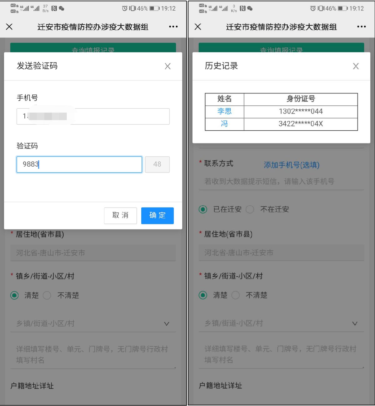Click ID number 3422*****04X cell
375x406 pixels.
coord(301,124)
